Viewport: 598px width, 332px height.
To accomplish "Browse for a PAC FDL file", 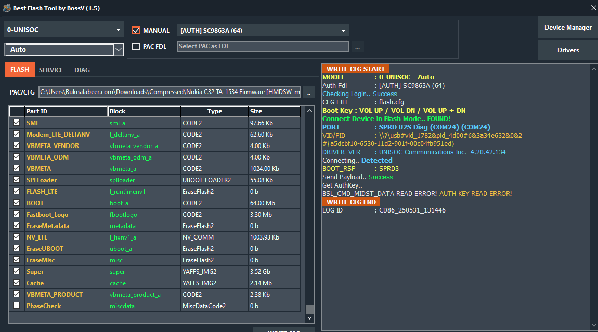I will point(357,47).
